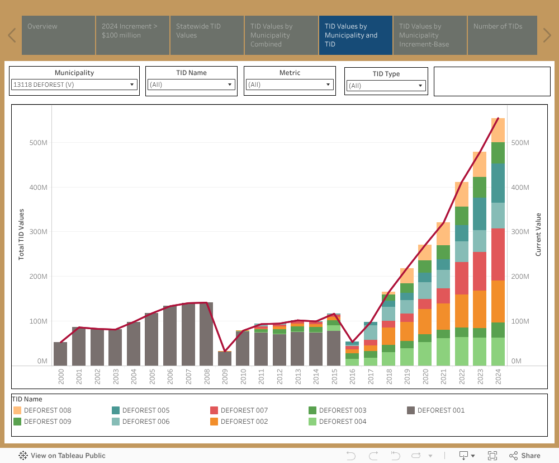Click the Revert icon in toolbar

point(396,456)
